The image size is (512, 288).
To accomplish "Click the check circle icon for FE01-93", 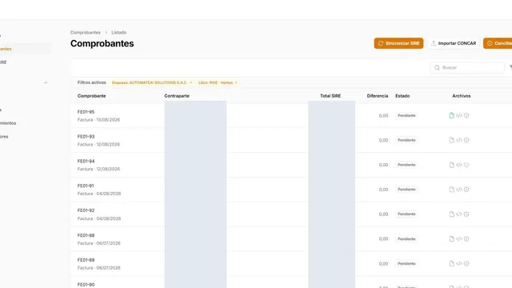I will coord(466,140).
